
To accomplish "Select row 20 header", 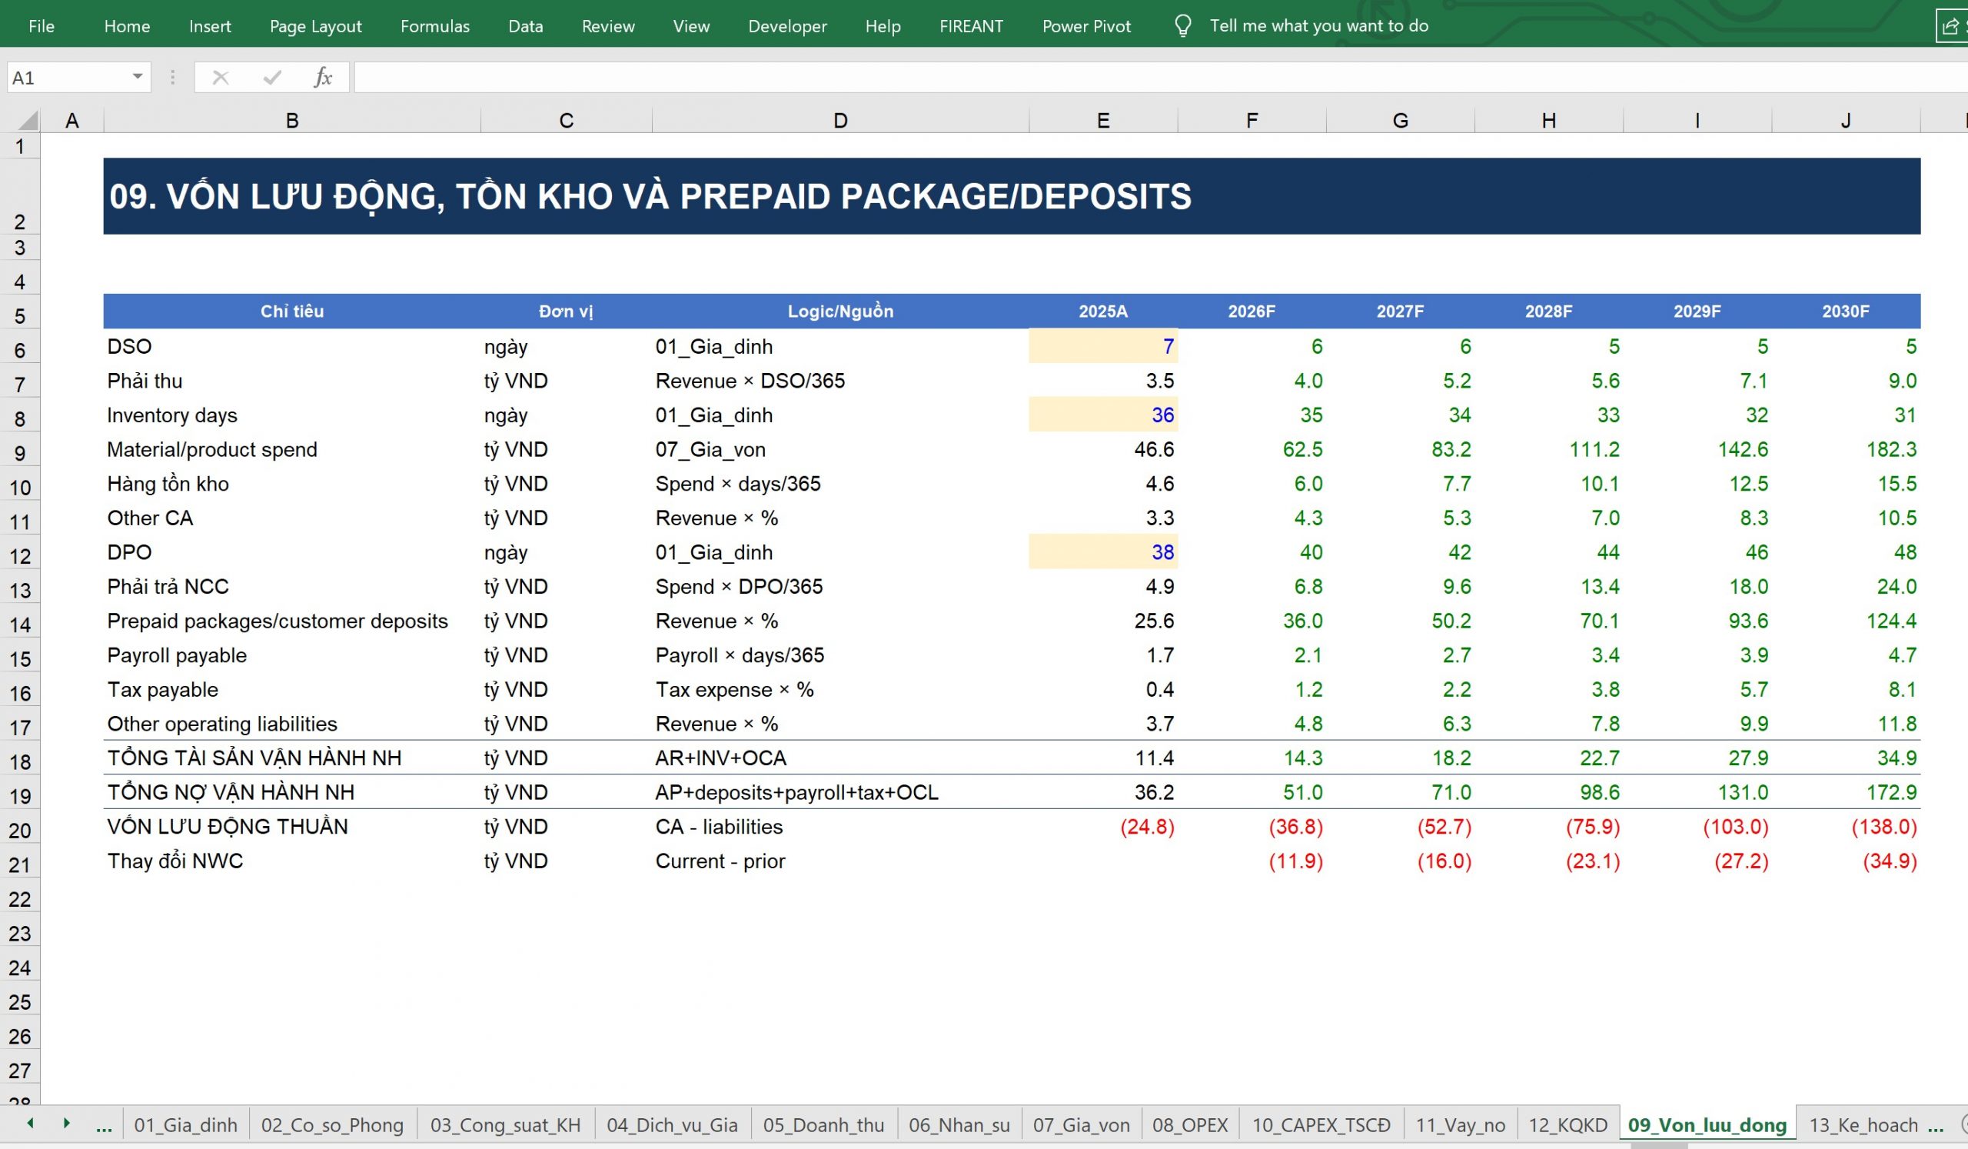I will [x=20, y=830].
